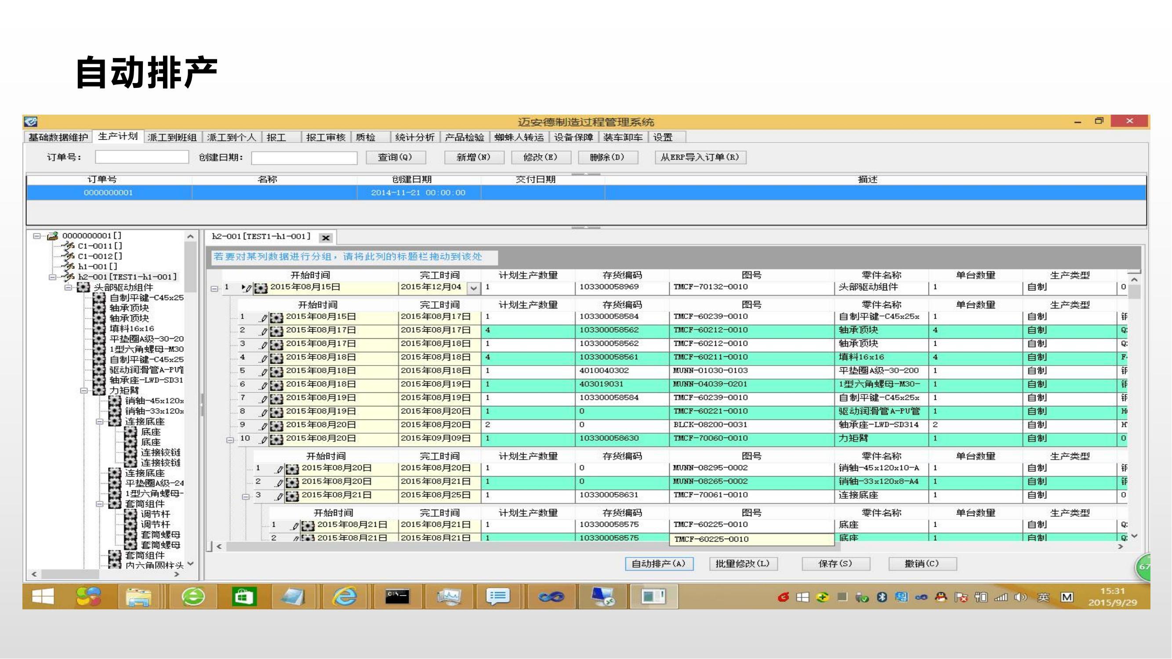Collapse the 力矩臂 node in the tree
This screenshot has height=659, width=1172.
[x=83, y=391]
